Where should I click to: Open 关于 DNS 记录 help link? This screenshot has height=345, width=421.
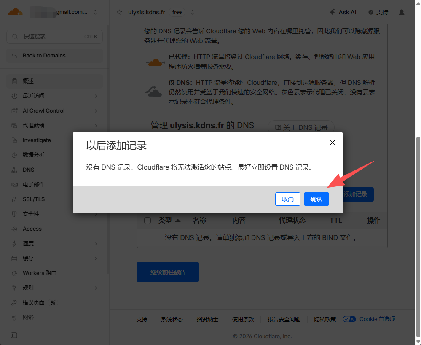[x=301, y=127]
